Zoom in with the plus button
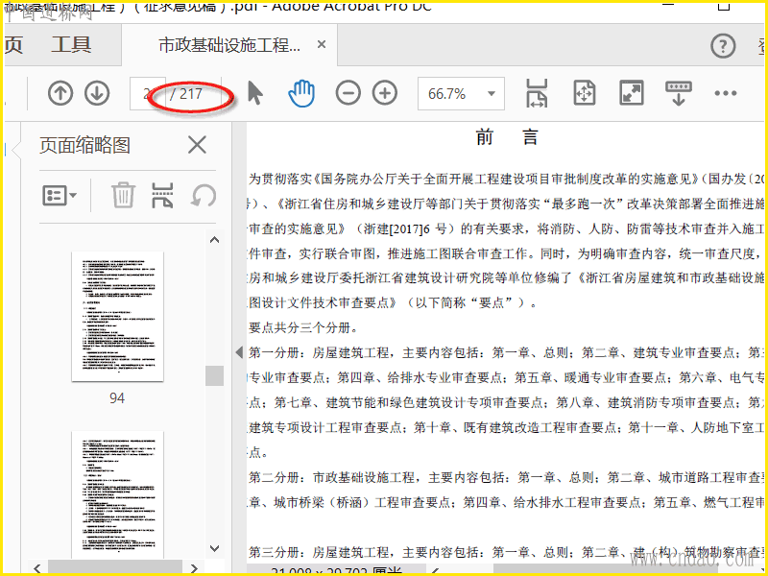The width and height of the screenshot is (768, 576). click(385, 93)
